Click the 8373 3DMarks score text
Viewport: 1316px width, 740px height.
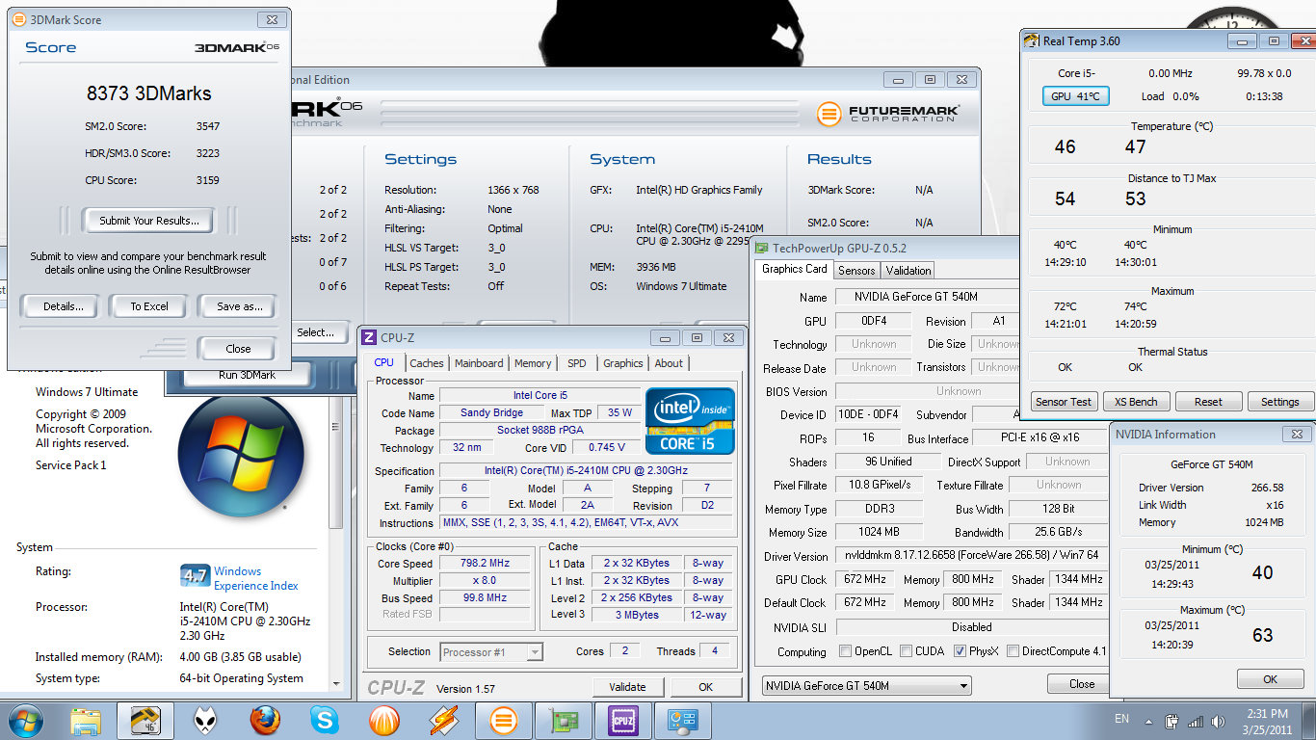(149, 93)
